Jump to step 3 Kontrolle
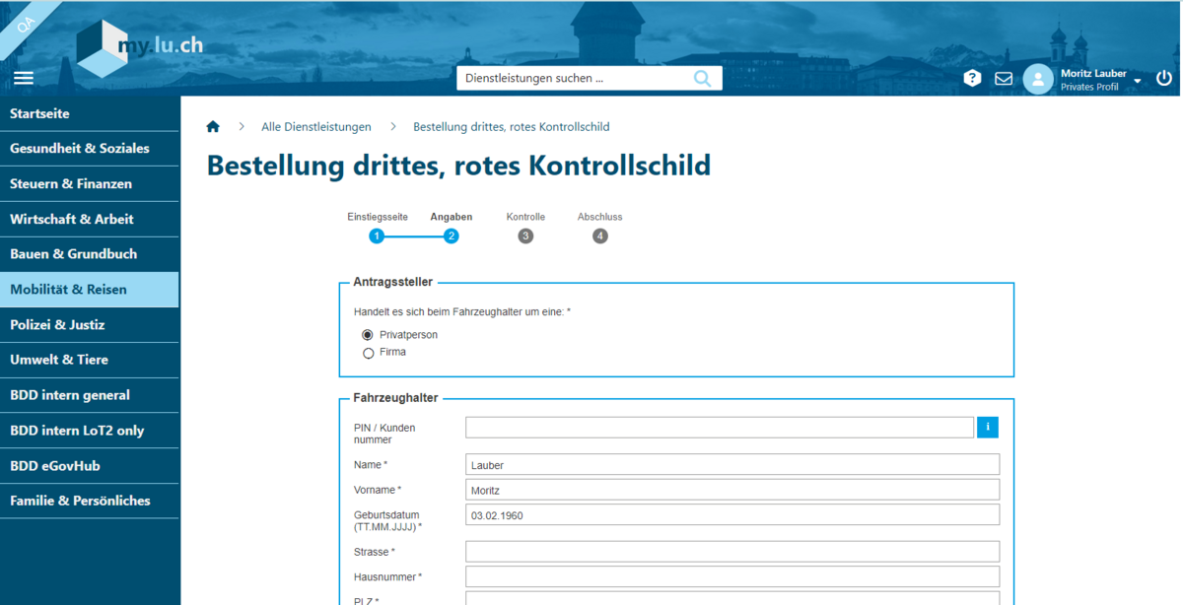 pos(525,235)
